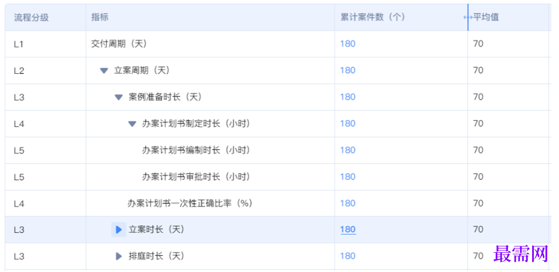Open case count link for 立案时长（天）

(x=348, y=230)
